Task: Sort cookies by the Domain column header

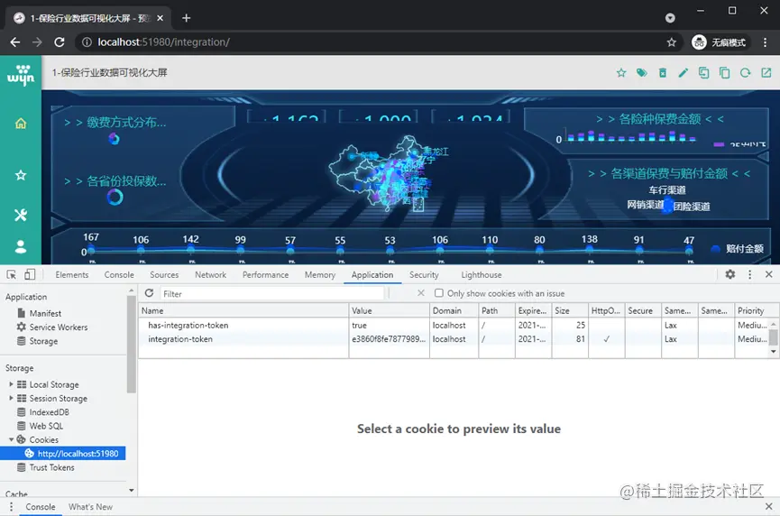Action: tap(454, 310)
